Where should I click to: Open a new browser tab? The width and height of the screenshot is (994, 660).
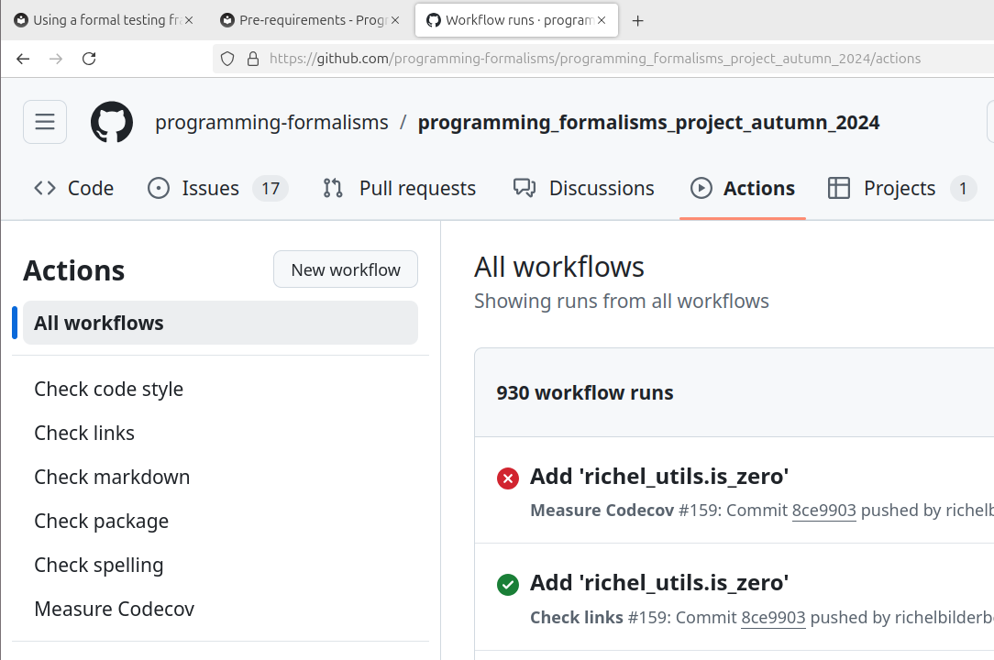click(x=638, y=20)
